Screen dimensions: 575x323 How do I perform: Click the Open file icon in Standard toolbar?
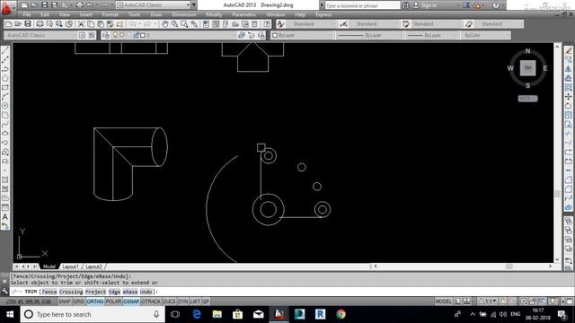(x=18, y=24)
